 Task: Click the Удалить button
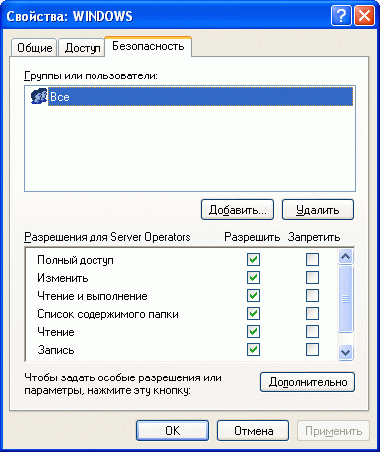[x=317, y=210]
